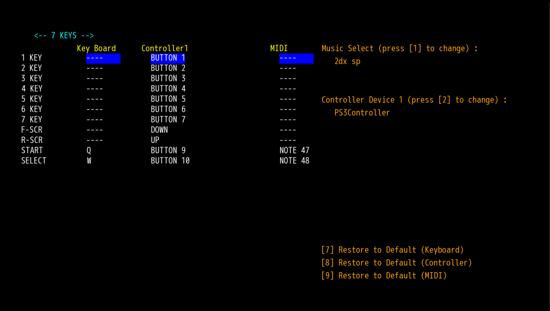Screen dimensions: 550x311
Task: Pick the "BUTTON 10" binding for SELECT
Action: [170, 161]
